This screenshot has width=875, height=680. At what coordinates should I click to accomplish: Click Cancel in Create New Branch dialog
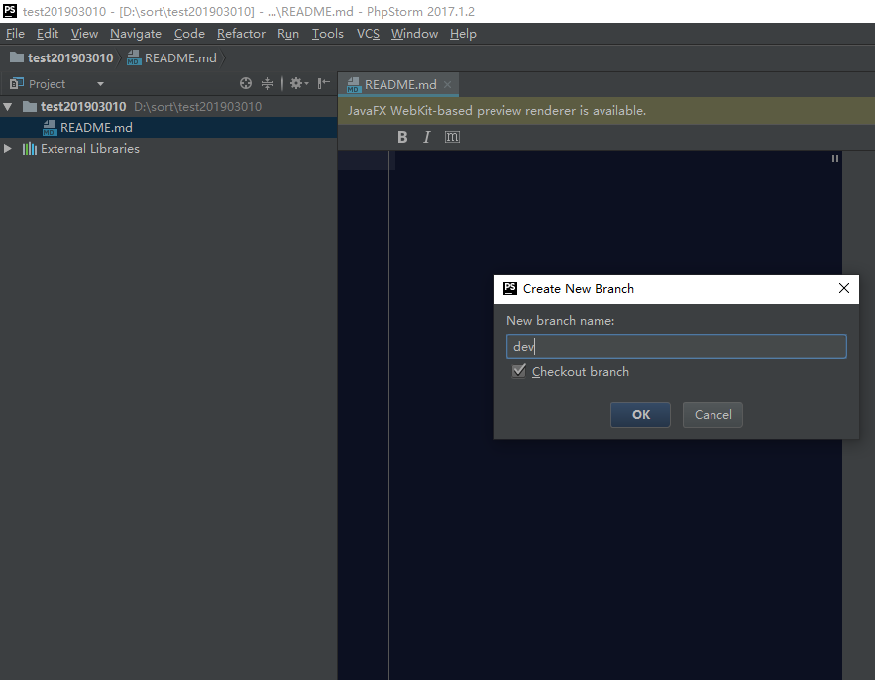712,414
